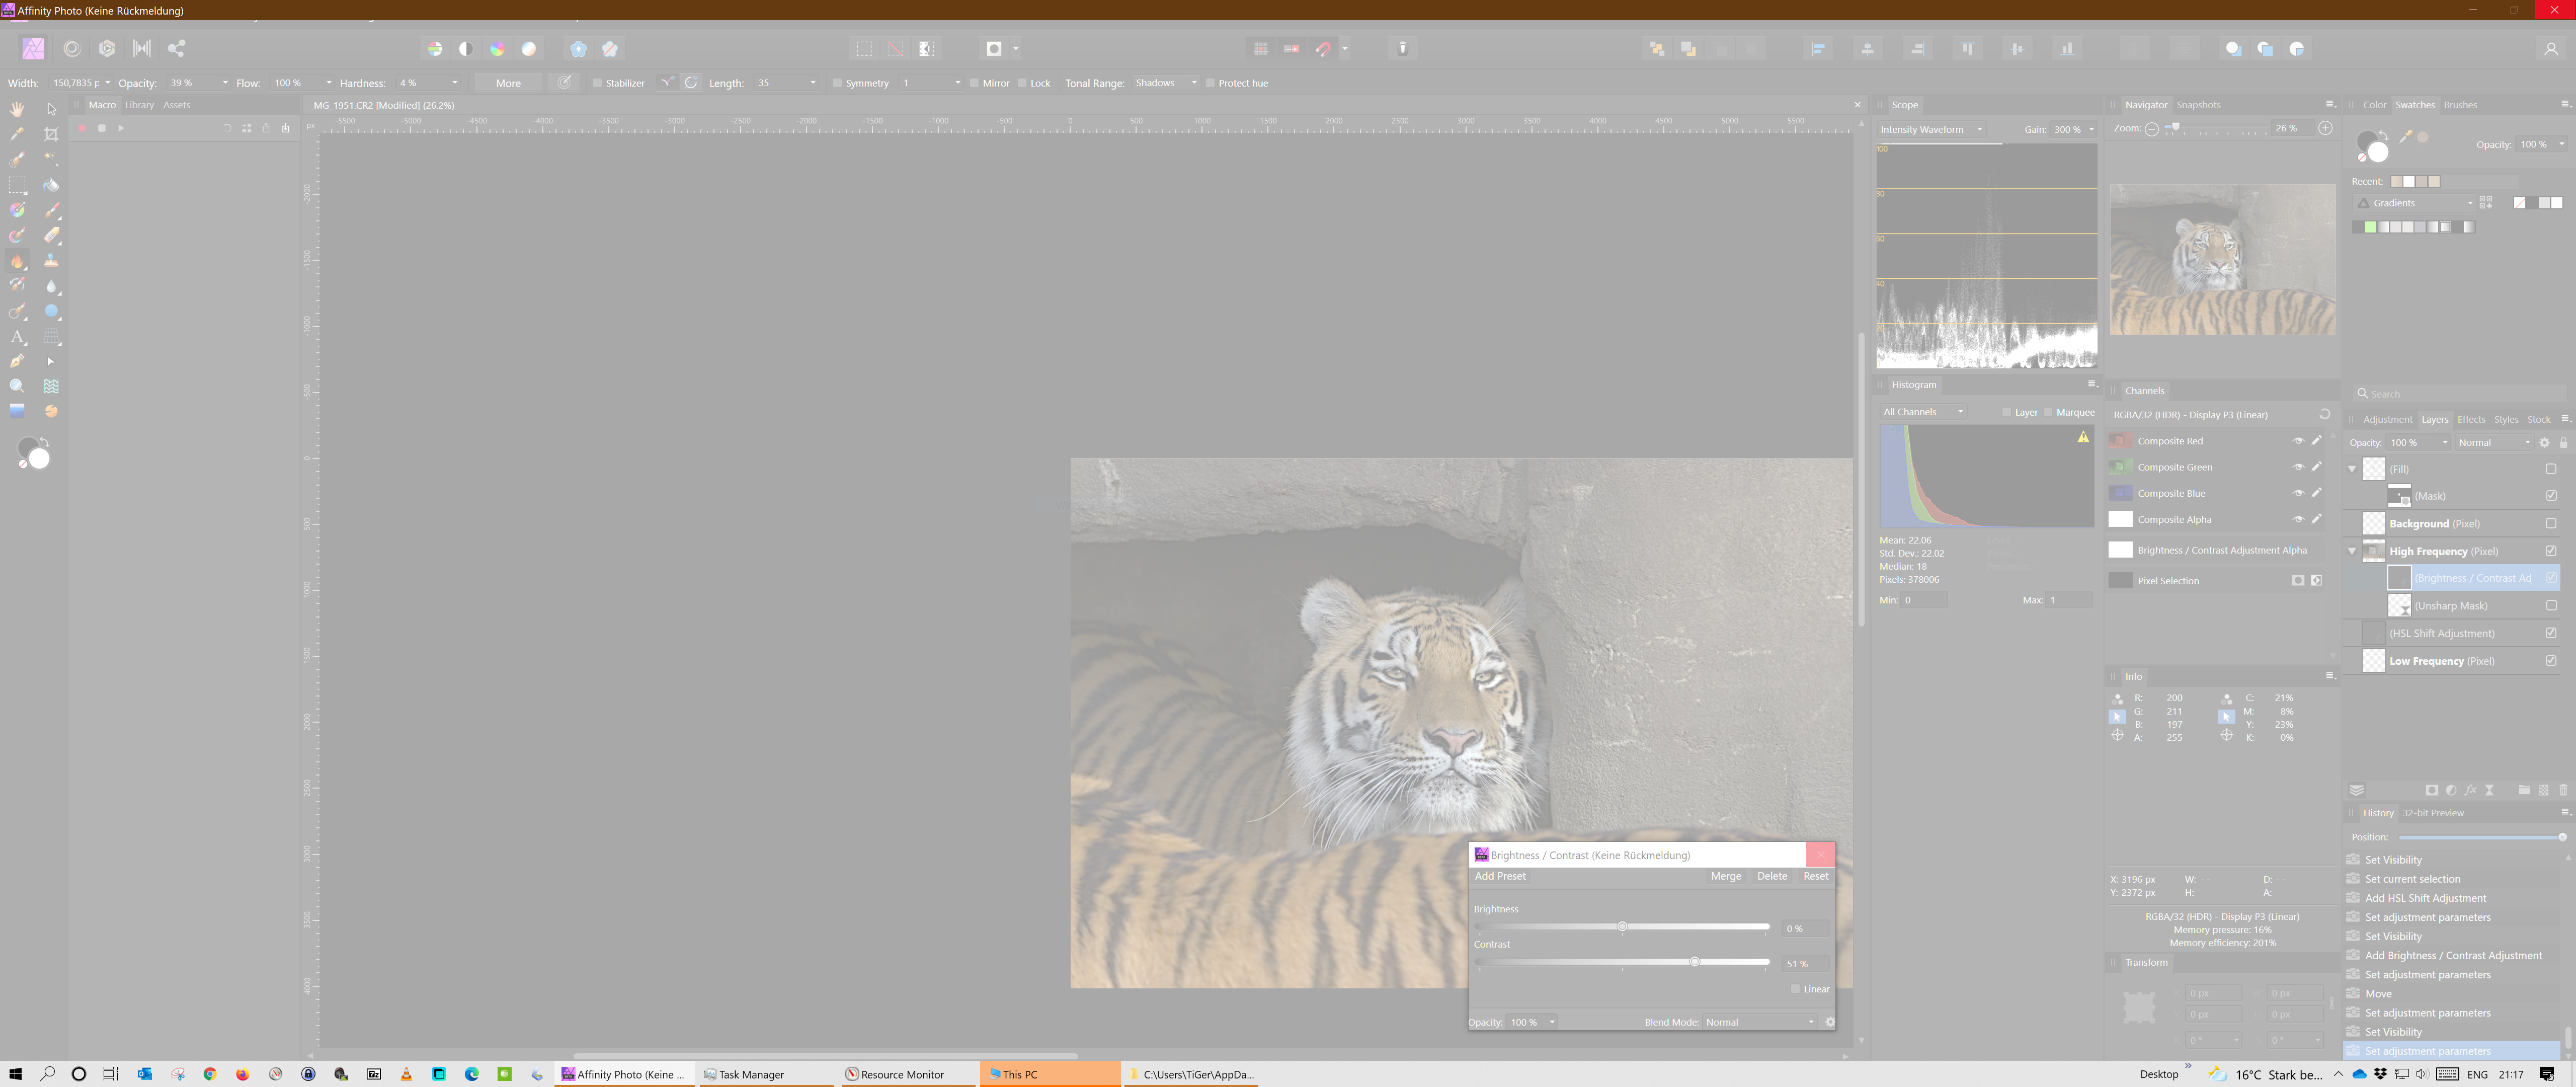Switch to the Effects tab
Viewport: 2576px width, 1087px height.
coord(2471,420)
